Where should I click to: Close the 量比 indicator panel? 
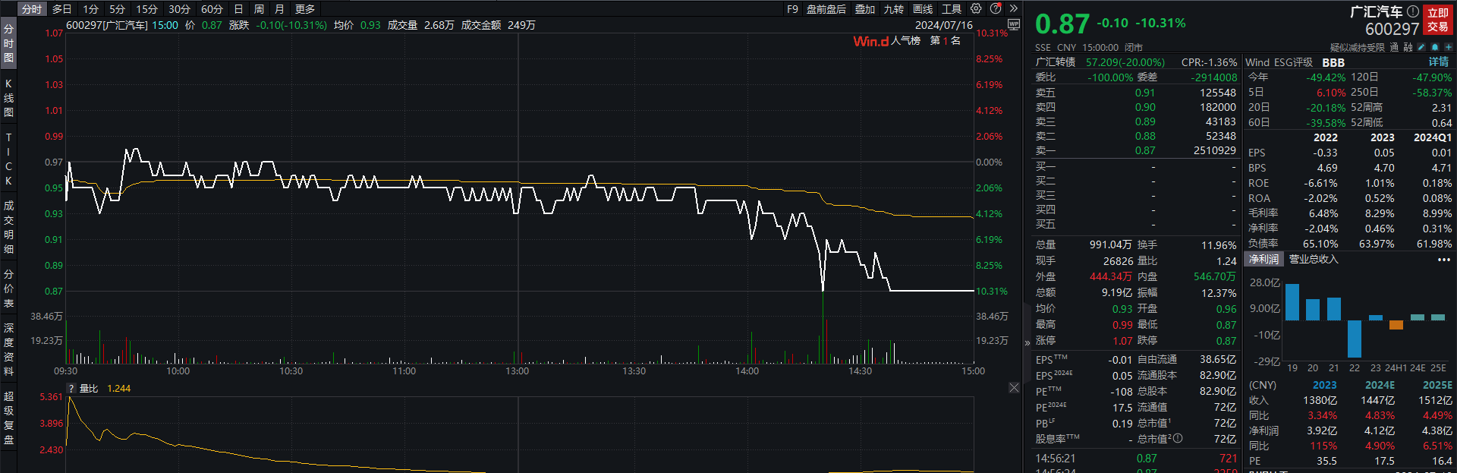click(1014, 388)
